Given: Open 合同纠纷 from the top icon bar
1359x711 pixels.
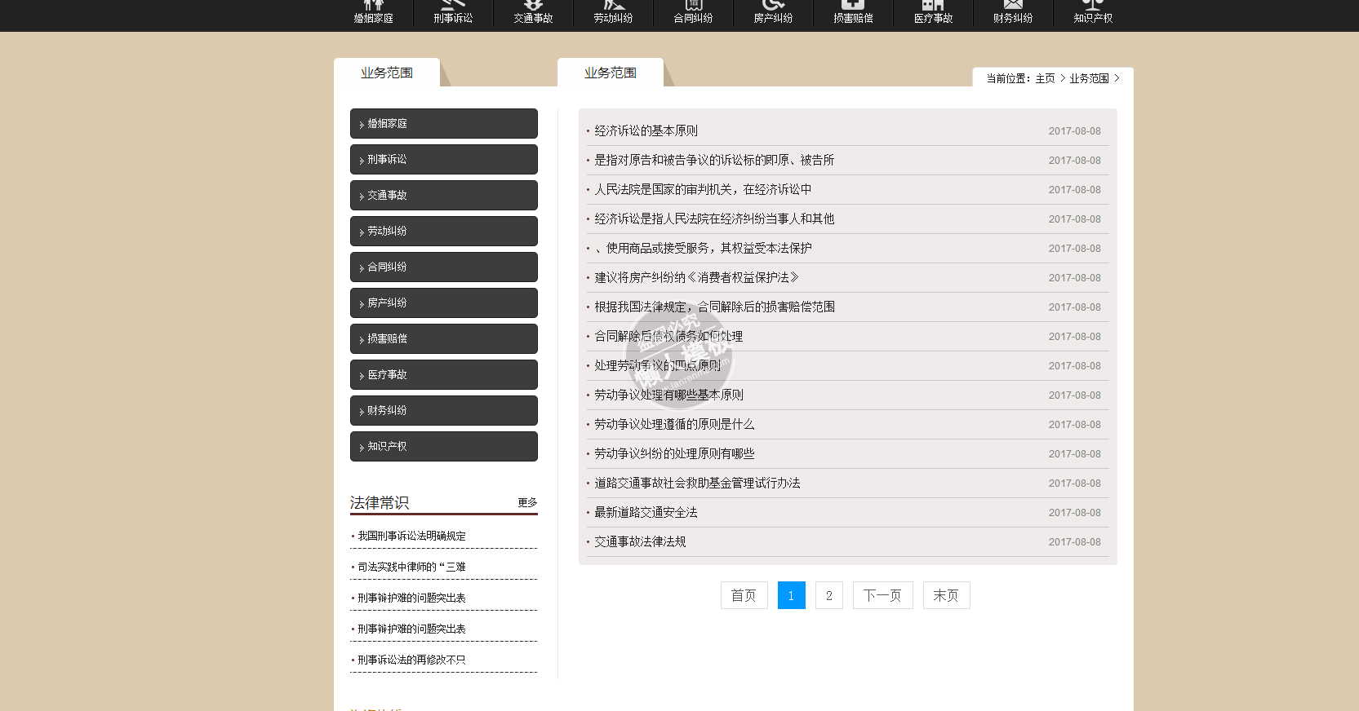Looking at the screenshot, I should (x=693, y=12).
